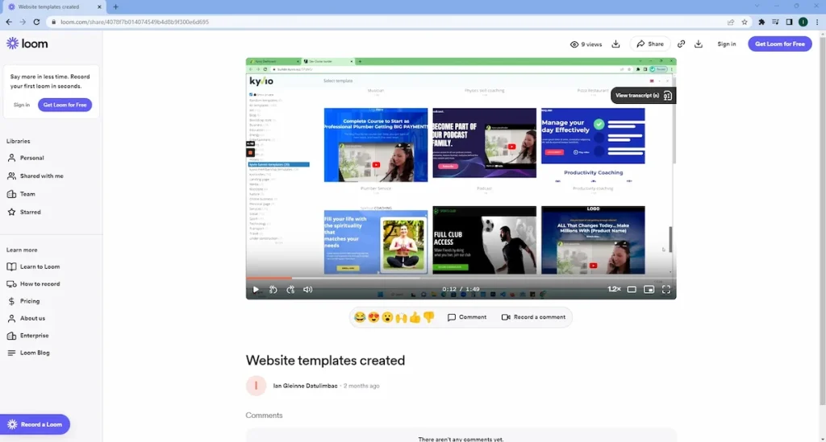Viewport: 826px width, 442px height.
Task: Enter fullscreen video mode
Action: point(666,289)
